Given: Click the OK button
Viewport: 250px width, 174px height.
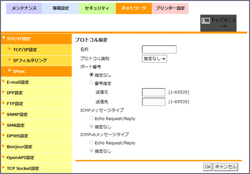Looking at the screenshot, I should coord(208,167).
